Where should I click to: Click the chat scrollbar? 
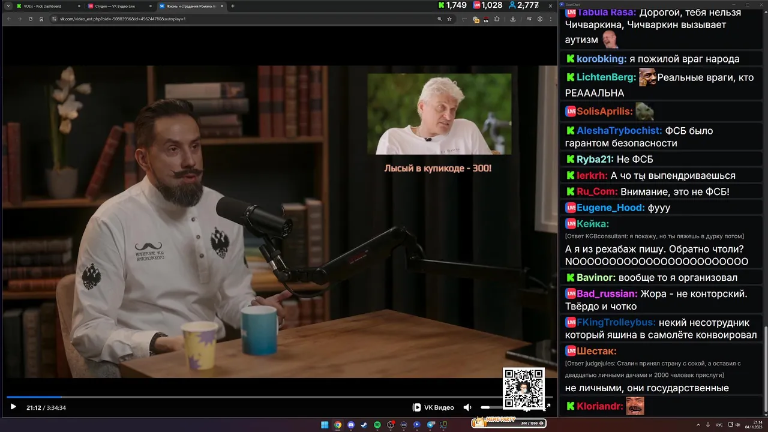[765, 369]
